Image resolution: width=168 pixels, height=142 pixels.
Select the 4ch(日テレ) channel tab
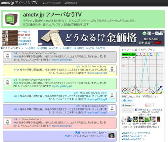point(55,48)
